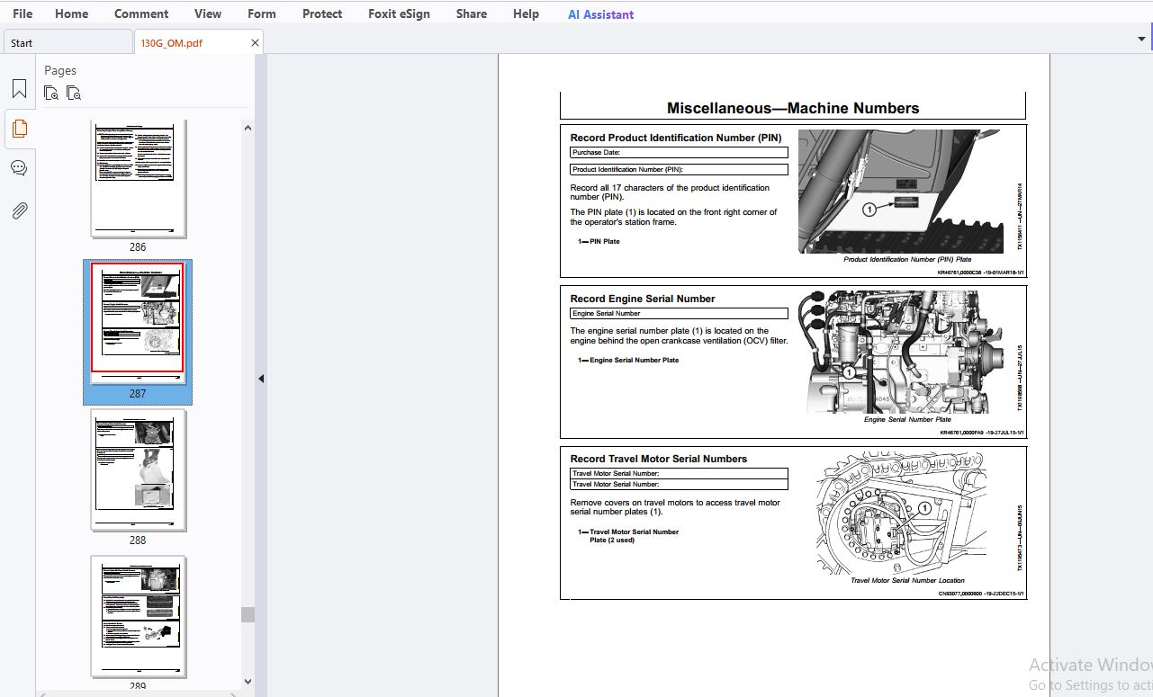This screenshot has width=1153, height=697.
Task: Click the reduce page thumbnails icon
Action: click(74, 93)
